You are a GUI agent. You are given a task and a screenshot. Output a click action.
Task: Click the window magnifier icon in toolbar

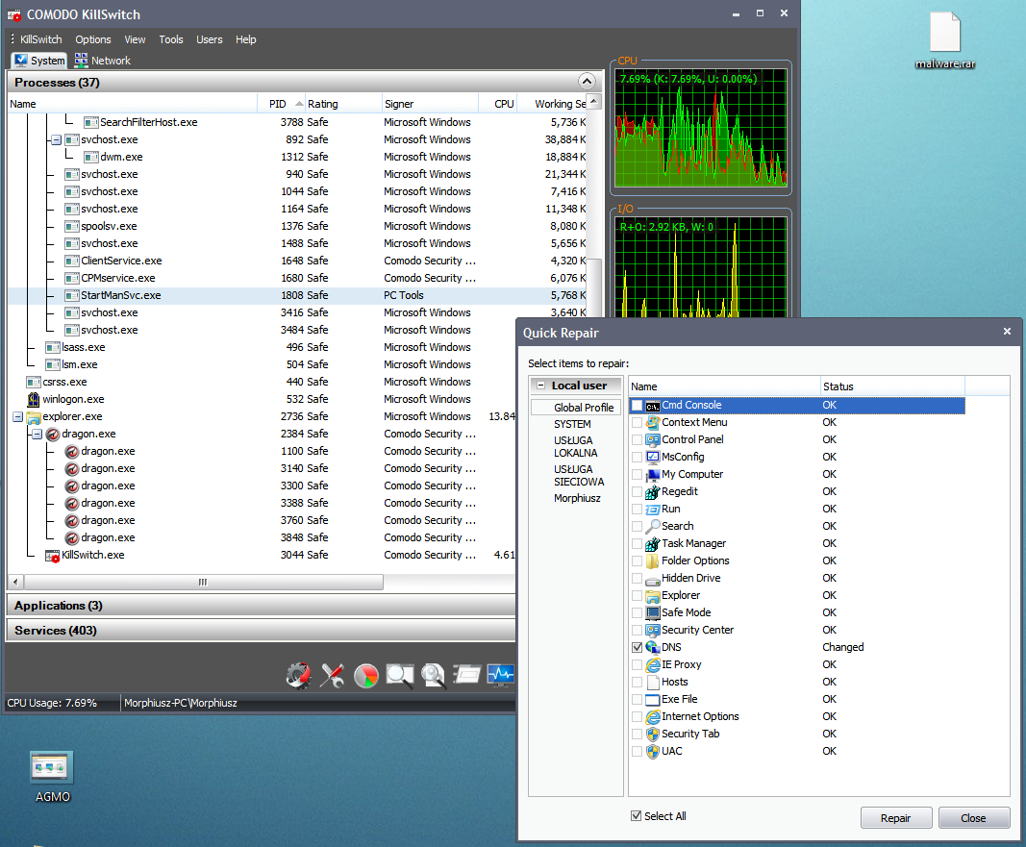tap(400, 676)
